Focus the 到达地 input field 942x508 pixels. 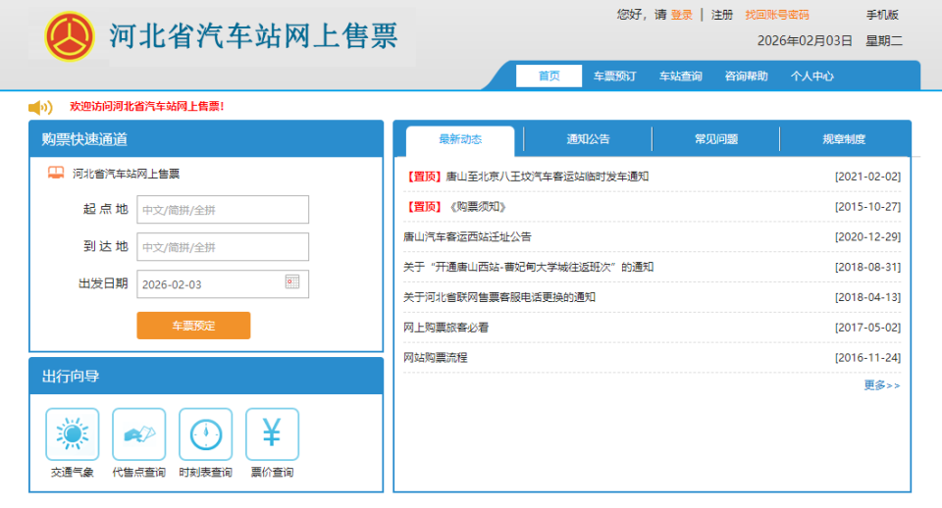coord(223,247)
